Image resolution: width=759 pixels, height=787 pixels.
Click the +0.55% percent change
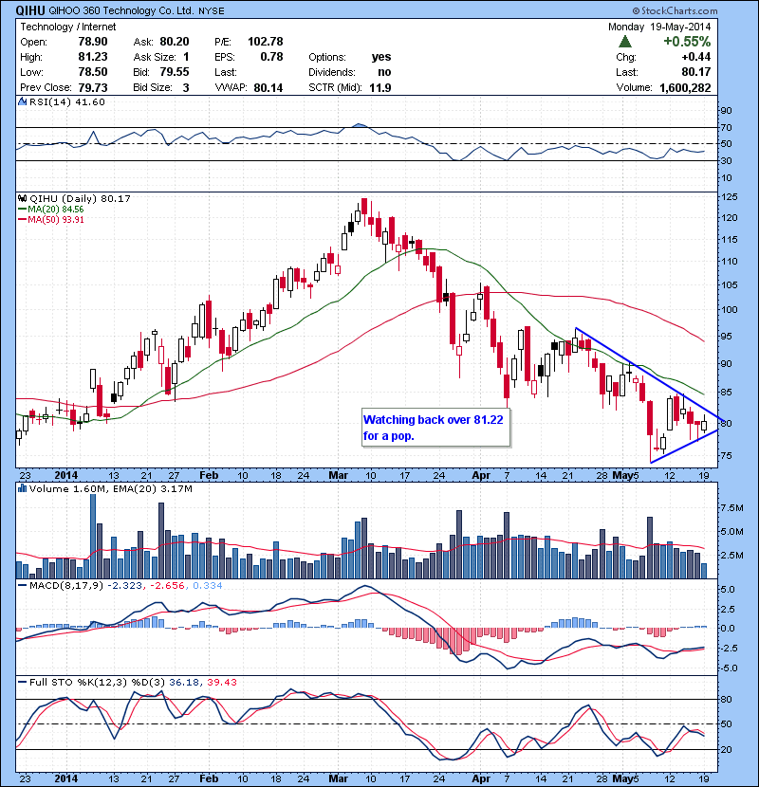tap(687, 41)
